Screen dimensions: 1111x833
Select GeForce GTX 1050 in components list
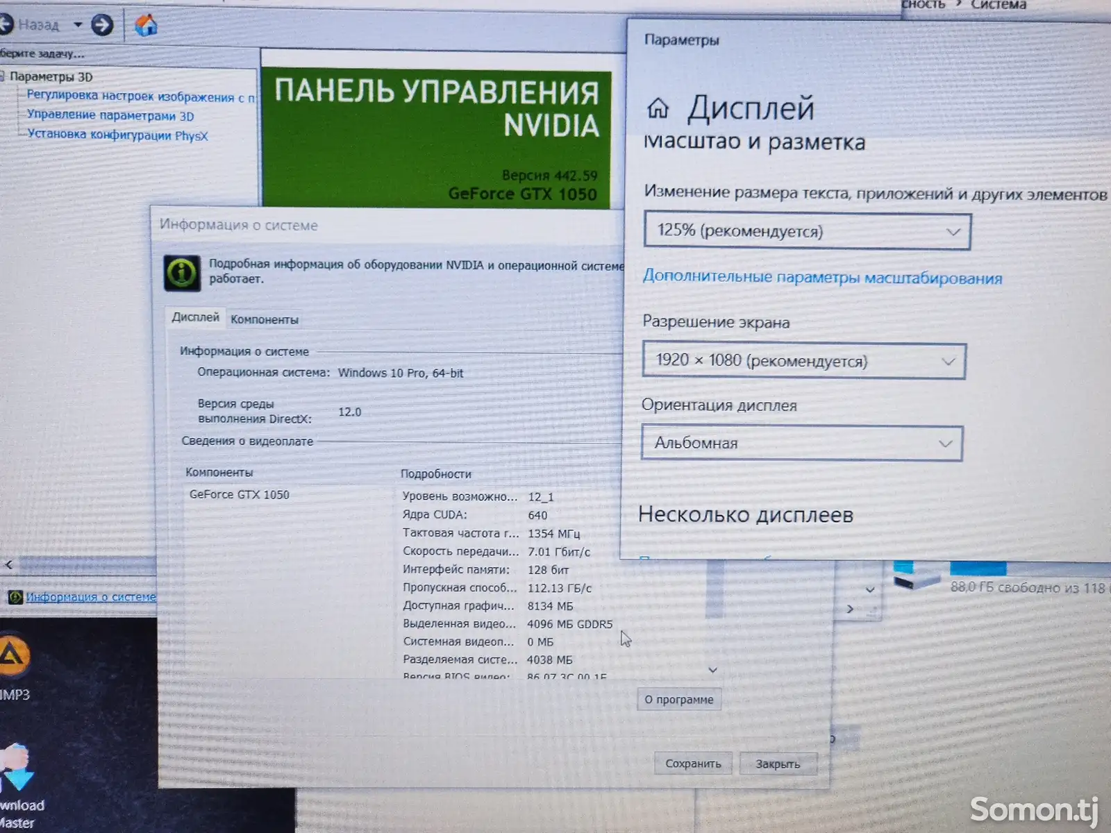[240, 494]
